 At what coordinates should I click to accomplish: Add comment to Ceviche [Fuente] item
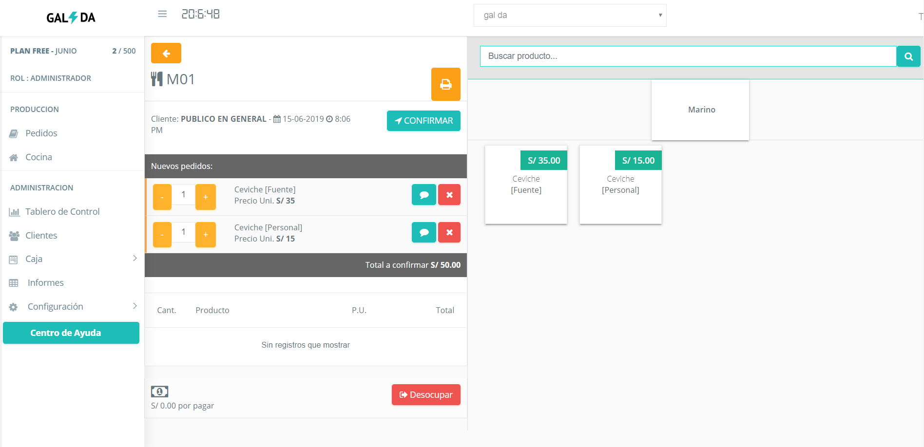tap(424, 195)
